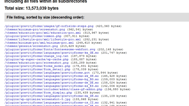Viewport: 189px width, 106px height.
Task: Open the minimum-pro.xml file link
Action: 39,43
